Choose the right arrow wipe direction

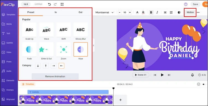pyautogui.click(x=54, y=66)
